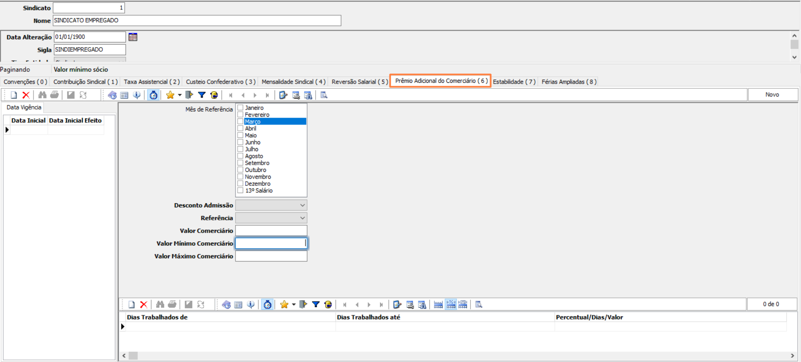Screen dimensions: 801x362
Task: Click the stopwatch icon in the toolbar under the tabs
Action: [x=154, y=95]
